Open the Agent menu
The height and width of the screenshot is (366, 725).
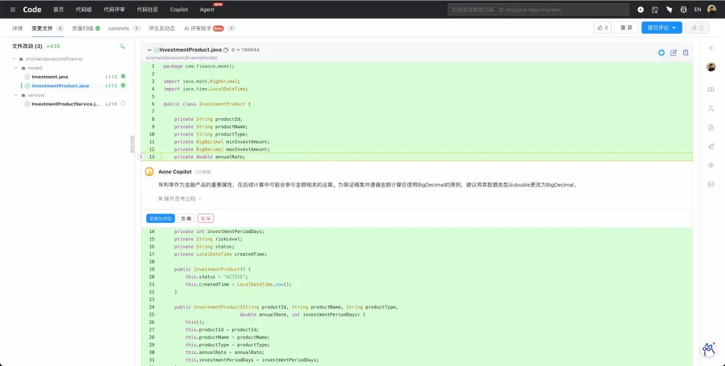(207, 9)
